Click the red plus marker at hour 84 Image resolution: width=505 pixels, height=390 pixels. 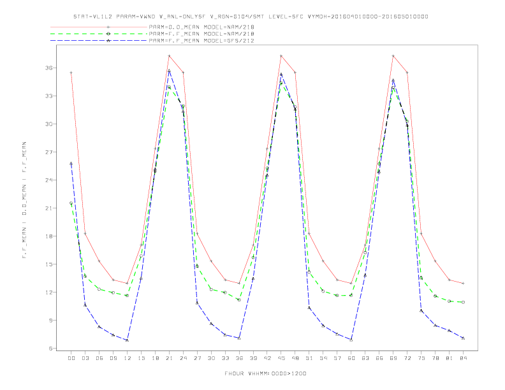(x=463, y=283)
